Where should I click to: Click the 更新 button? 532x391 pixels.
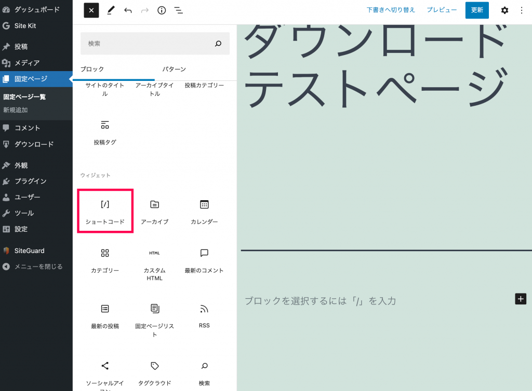pyautogui.click(x=477, y=10)
